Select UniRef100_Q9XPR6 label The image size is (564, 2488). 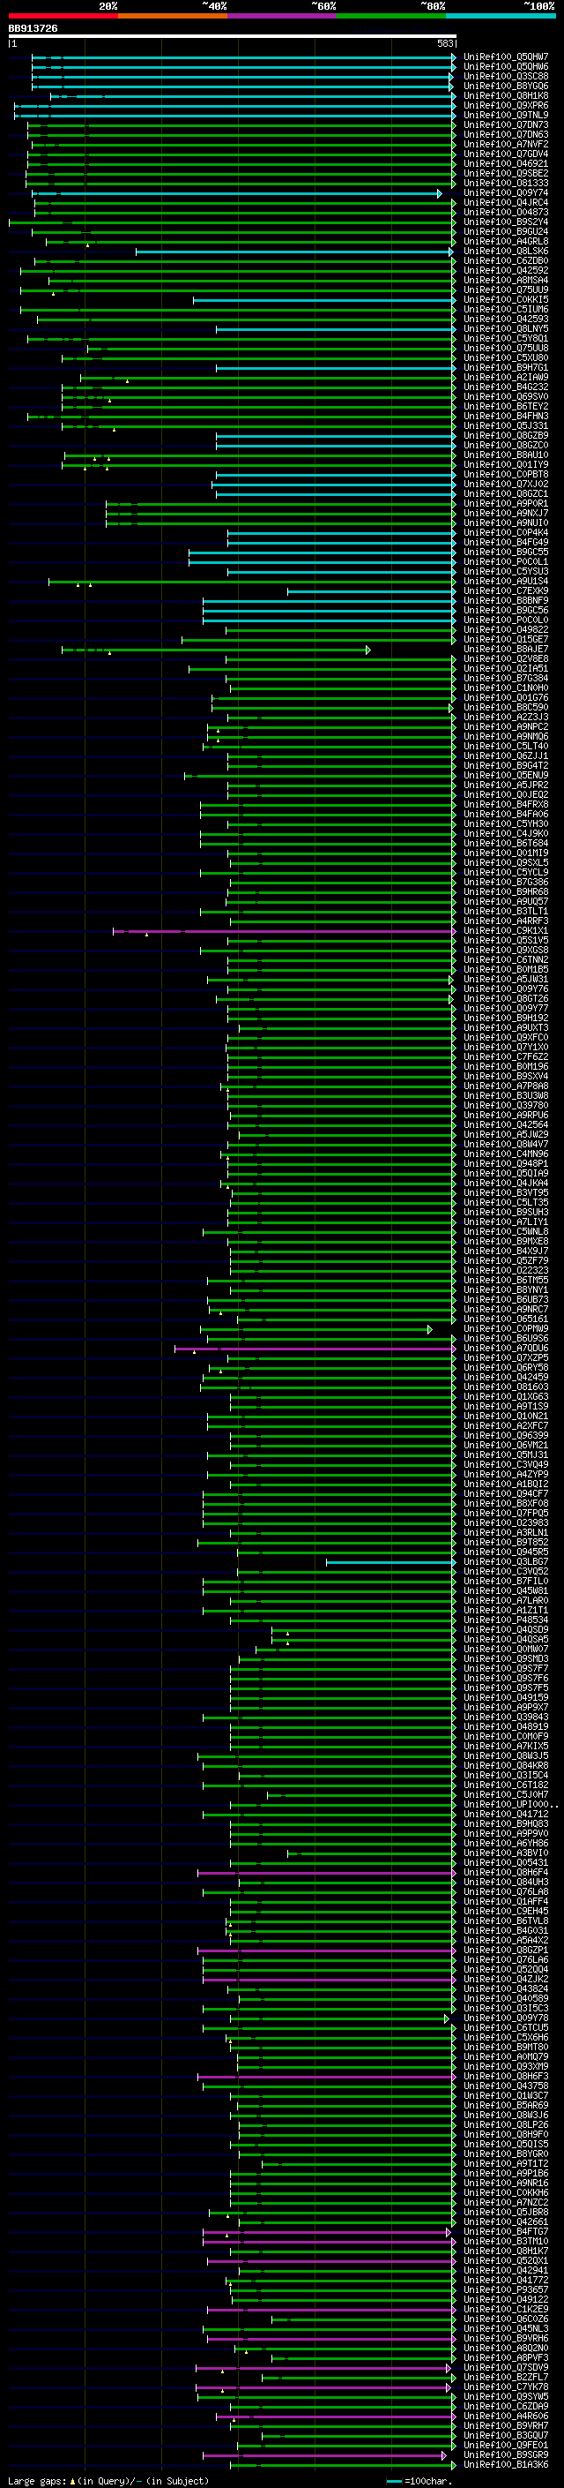tap(506, 105)
